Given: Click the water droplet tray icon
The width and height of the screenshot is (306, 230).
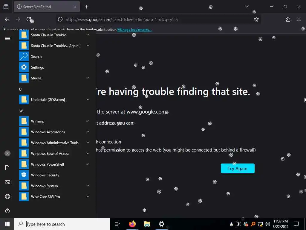Looking at the screenshot, I should 232,224.
